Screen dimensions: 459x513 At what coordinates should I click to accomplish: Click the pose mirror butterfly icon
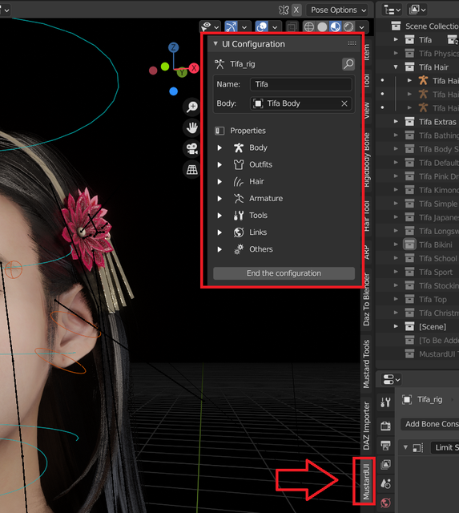[x=284, y=10]
